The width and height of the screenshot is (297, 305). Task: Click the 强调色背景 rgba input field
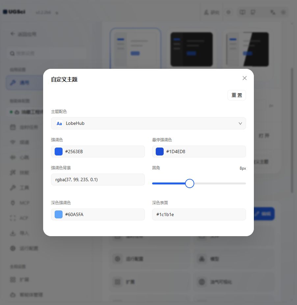[98, 179]
